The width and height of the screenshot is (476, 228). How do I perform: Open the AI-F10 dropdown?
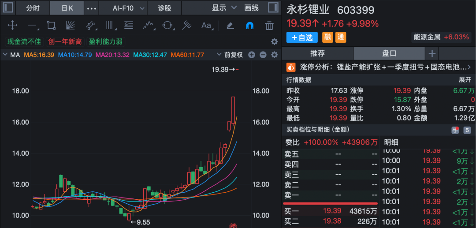pyautogui.click(x=128, y=8)
